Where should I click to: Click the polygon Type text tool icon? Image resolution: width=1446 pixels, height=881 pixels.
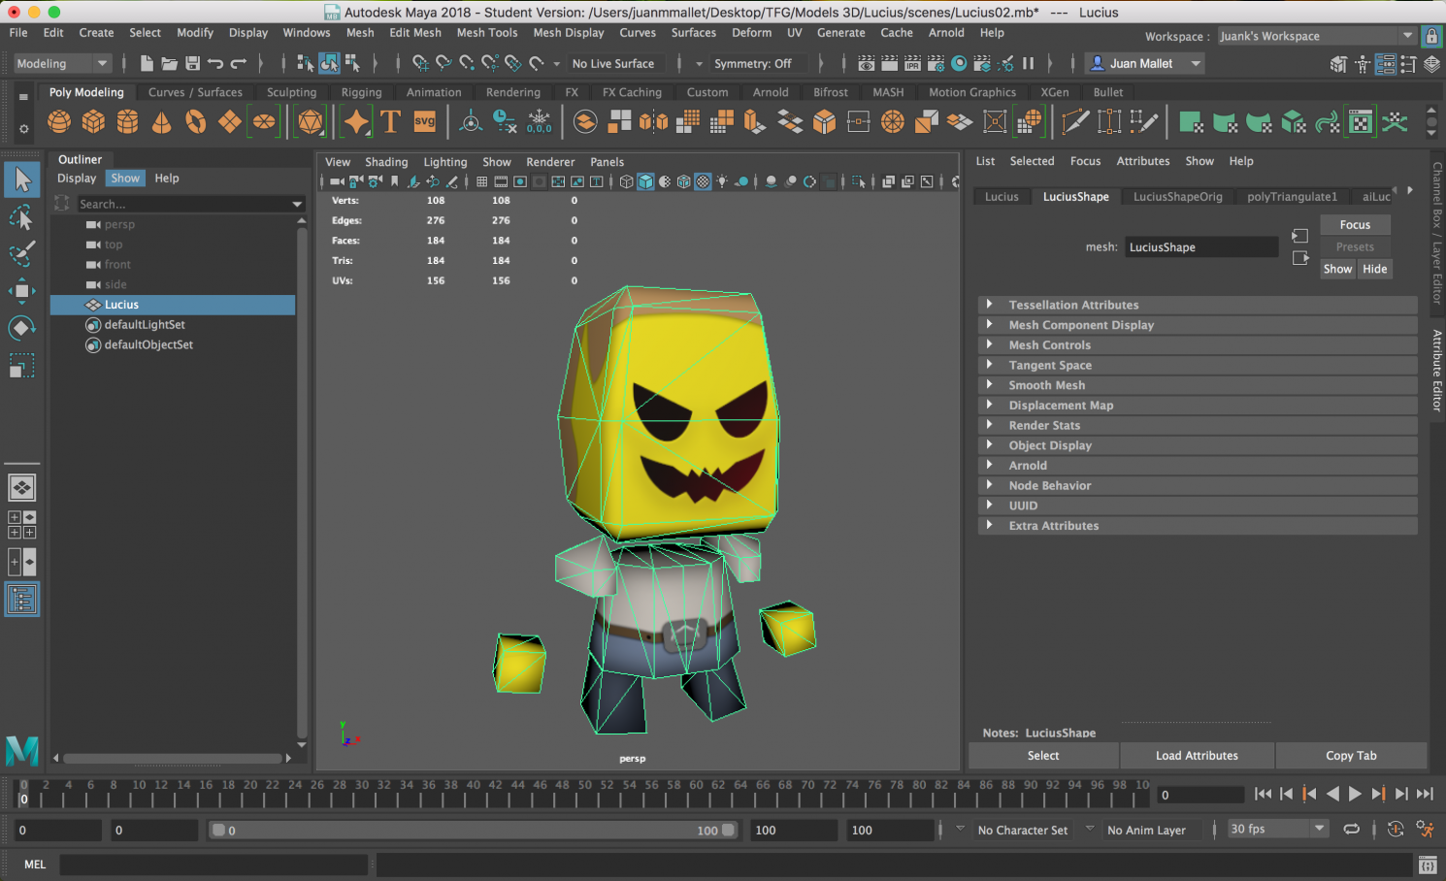point(390,122)
